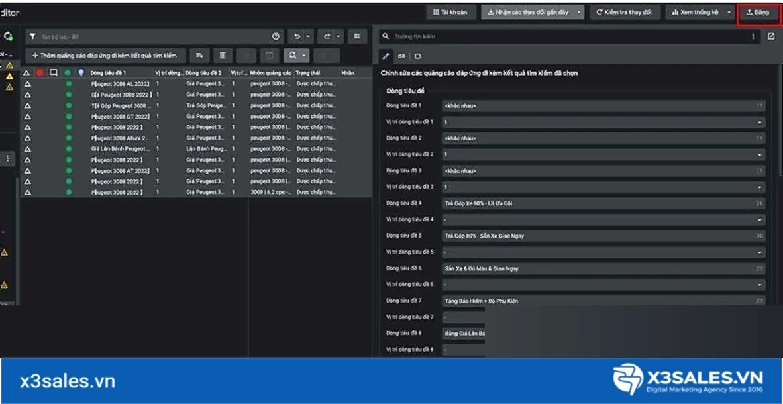Click the filter funnel icon

(x=33, y=36)
